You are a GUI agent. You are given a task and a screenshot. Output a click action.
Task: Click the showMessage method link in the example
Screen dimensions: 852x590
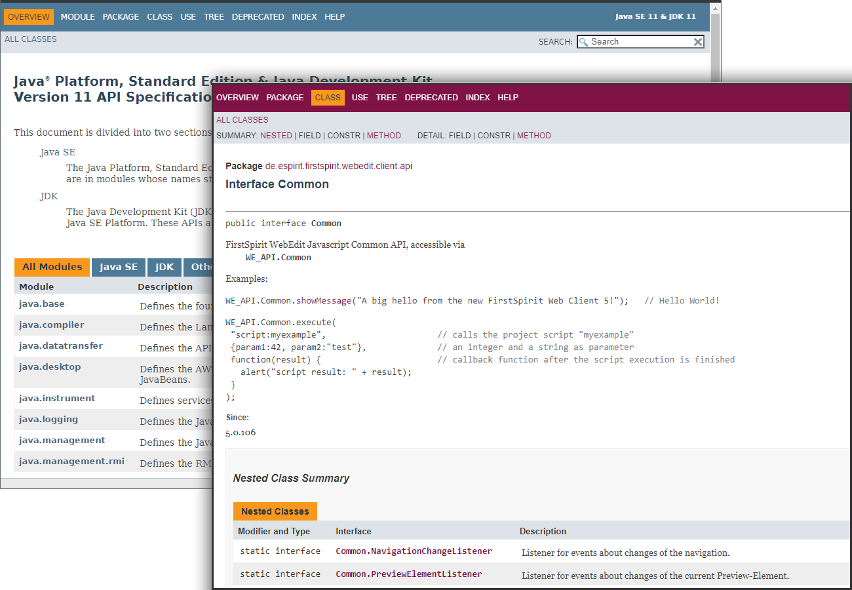(324, 301)
